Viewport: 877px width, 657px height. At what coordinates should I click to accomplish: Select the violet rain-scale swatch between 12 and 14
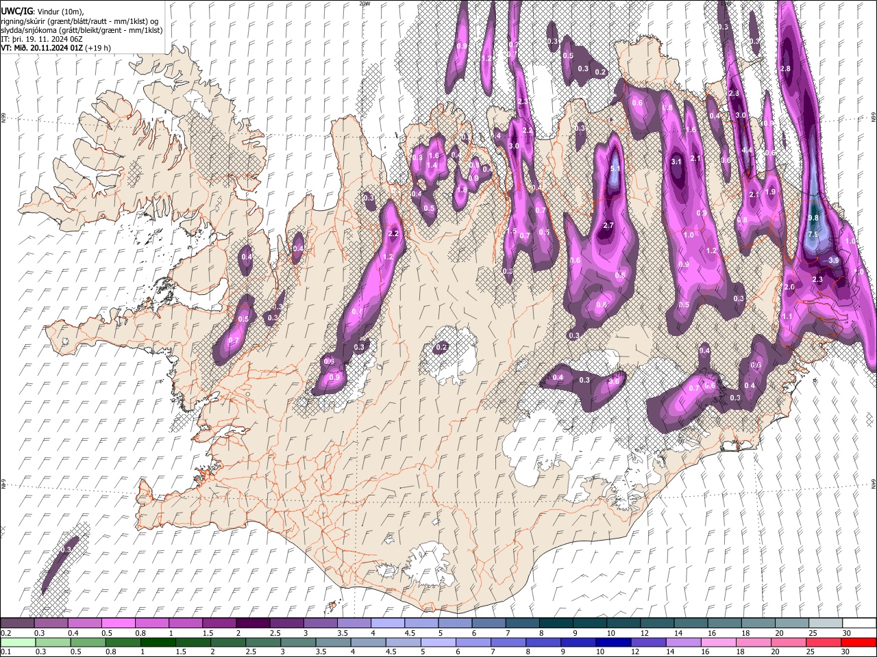pyautogui.click(x=649, y=642)
